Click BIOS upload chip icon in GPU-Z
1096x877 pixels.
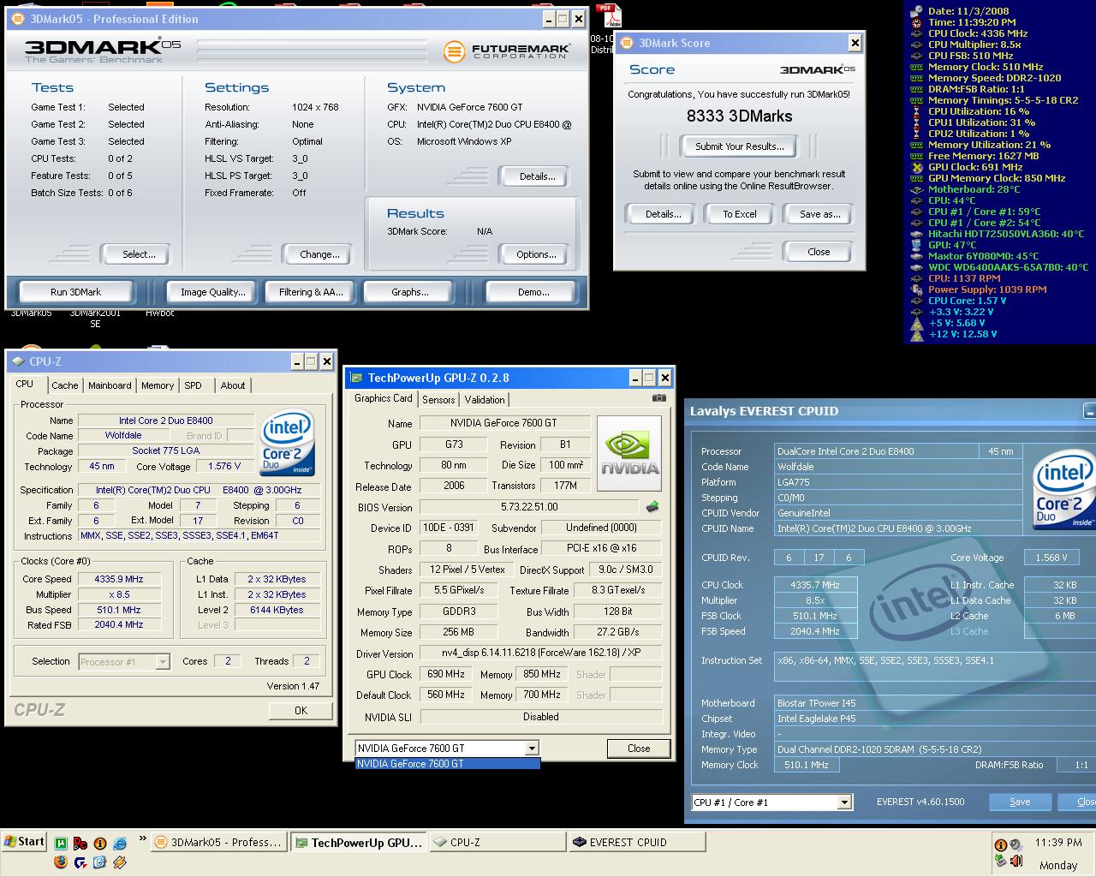(x=652, y=507)
